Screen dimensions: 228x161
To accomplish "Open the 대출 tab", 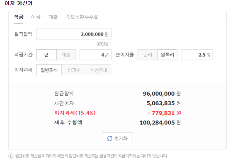I will 53,17.
